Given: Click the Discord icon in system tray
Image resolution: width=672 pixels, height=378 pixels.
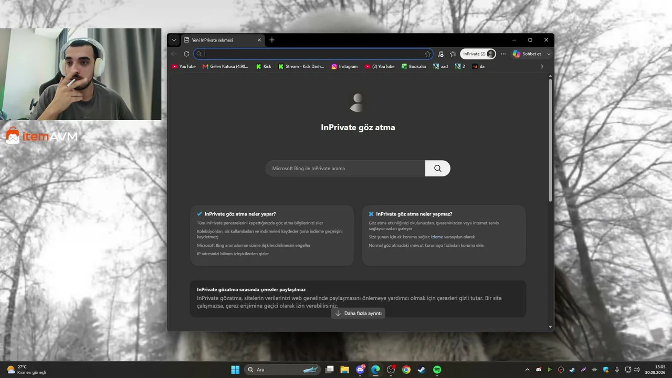Looking at the screenshot, I should 539,370.
